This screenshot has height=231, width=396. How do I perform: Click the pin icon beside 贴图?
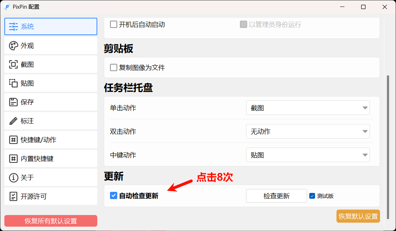pyautogui.click(x=13, y=83)
